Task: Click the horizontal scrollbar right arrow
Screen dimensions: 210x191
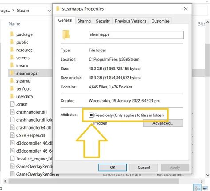Action: pos(202,181)
